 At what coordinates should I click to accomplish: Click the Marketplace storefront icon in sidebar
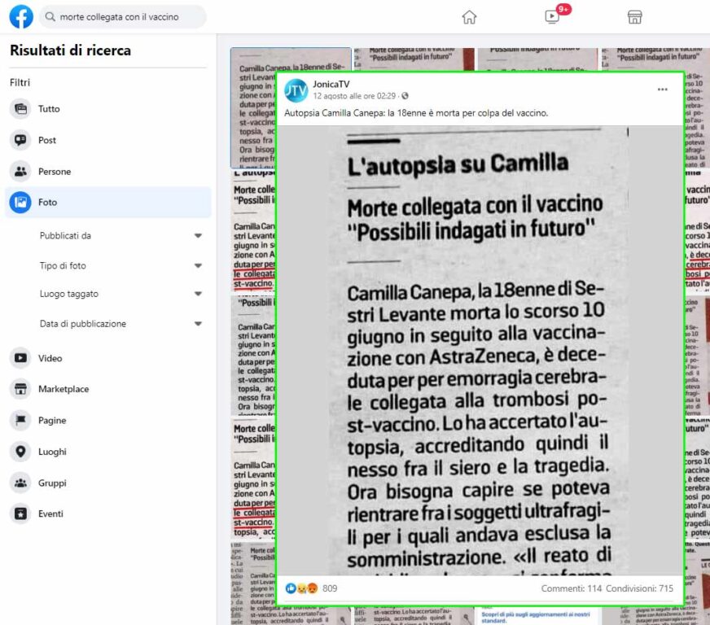pyautogui.click(x=20, y=389)
